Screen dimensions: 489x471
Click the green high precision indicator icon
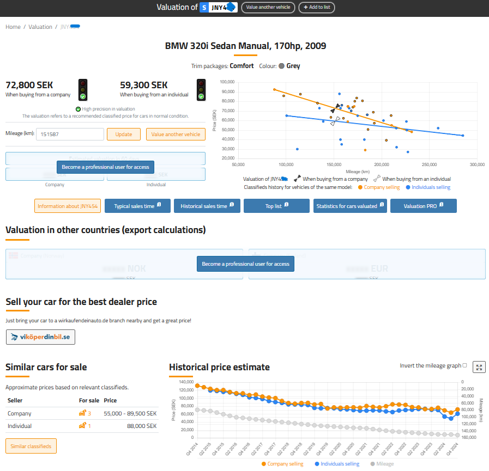pyautogui.click(x=78, y=109)
